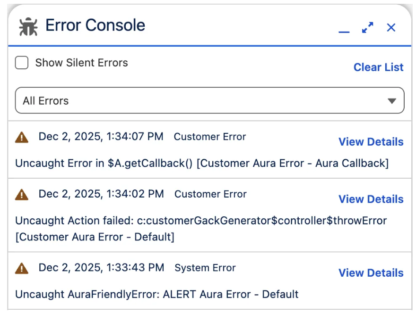Select the Uncaught Action failed error message
416x313 pixels.
(201, 221)
